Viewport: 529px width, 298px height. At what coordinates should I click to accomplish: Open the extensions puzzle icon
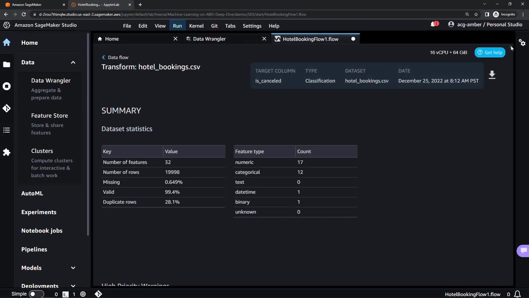pyautogui.click(x=7, y=152)
